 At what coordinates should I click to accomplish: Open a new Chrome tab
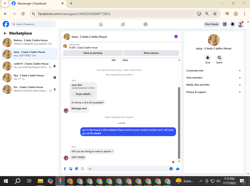coord(71,3)
